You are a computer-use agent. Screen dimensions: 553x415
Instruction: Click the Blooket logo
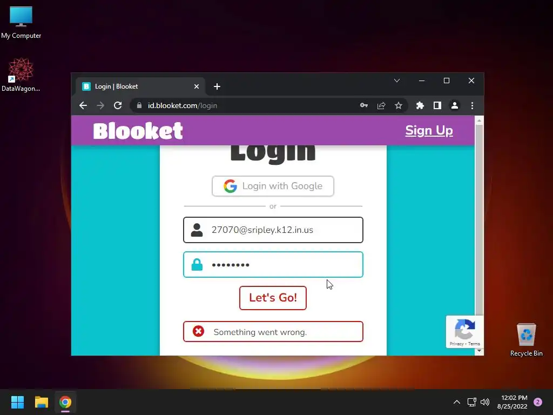pyautogui.click(x=138, y=131)
